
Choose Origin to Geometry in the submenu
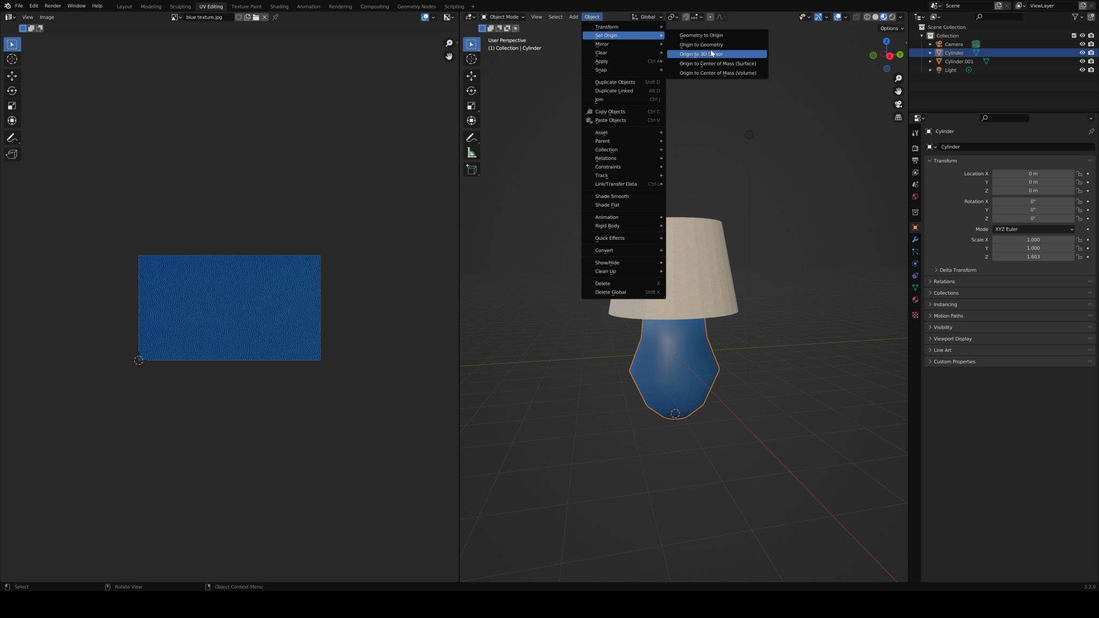coord(701,45)
